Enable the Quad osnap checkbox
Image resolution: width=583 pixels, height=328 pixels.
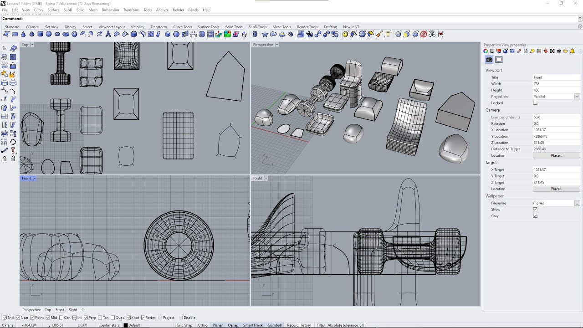[113, 318]
